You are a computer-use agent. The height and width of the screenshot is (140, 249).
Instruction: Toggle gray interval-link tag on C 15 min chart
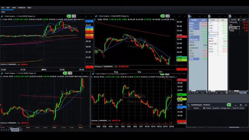point(70,73)
